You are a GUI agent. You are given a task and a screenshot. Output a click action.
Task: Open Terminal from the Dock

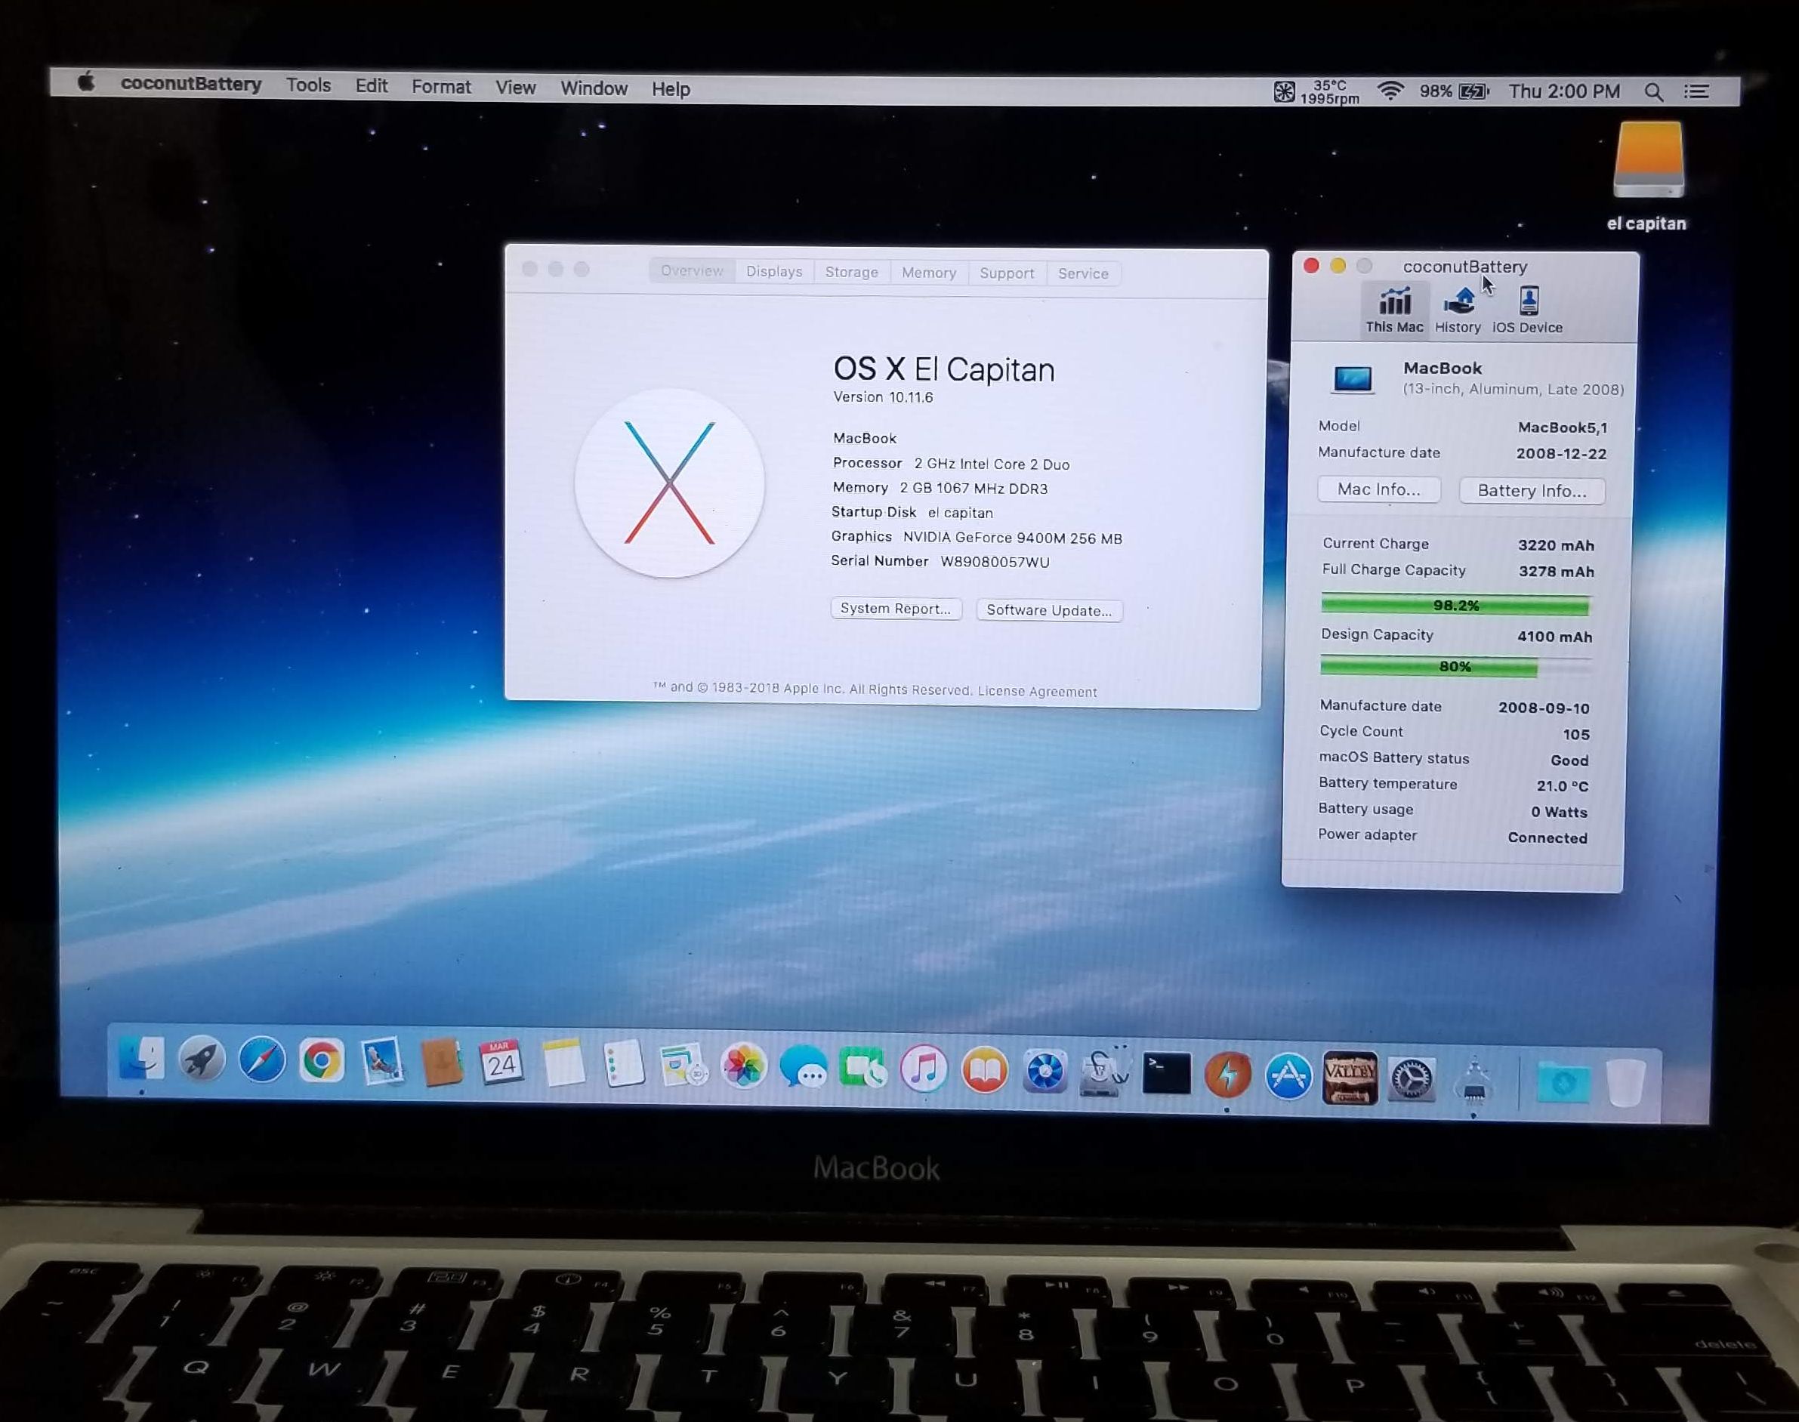click(1165, 1073)
